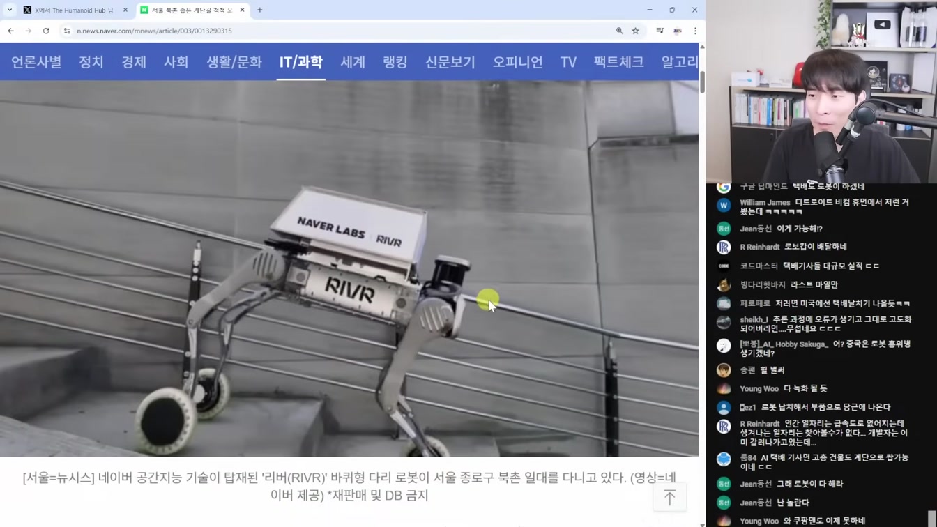Click the browser forward arrow
The width and height of the screenshot is (937, 527).
point(29,31)
